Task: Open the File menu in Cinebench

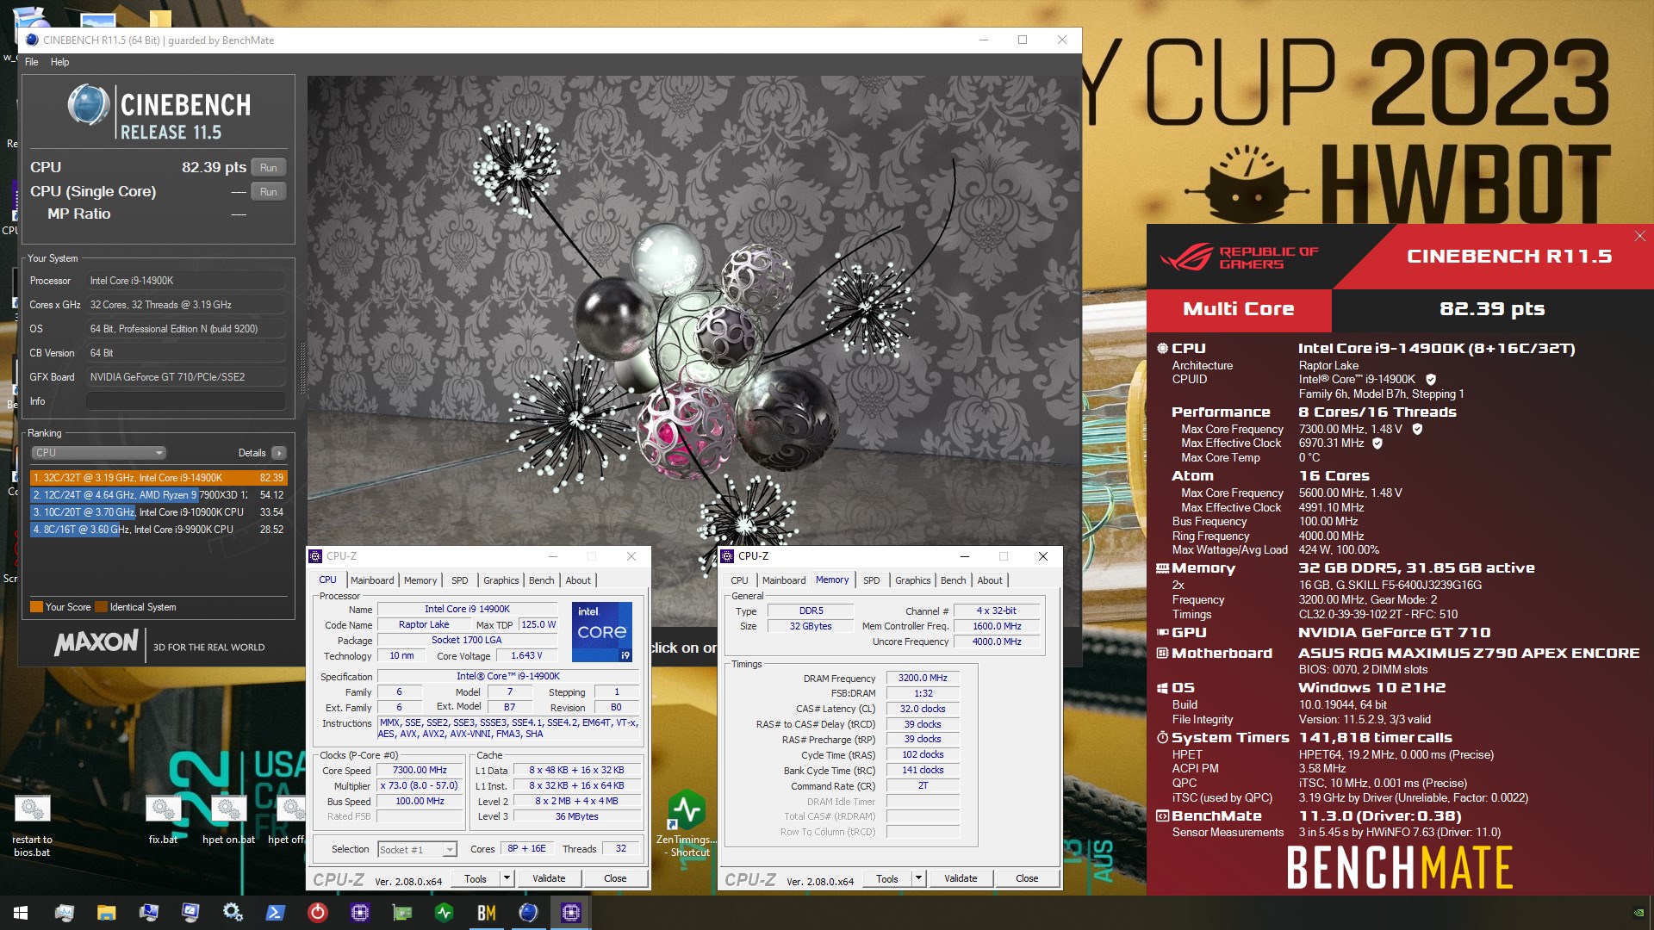Action: click(x=32, y=62)
